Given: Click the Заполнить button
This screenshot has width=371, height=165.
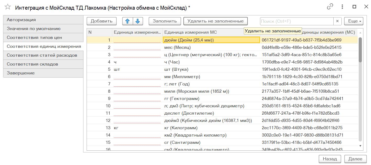Looking at the screenshot, I should tap(165, 21).
